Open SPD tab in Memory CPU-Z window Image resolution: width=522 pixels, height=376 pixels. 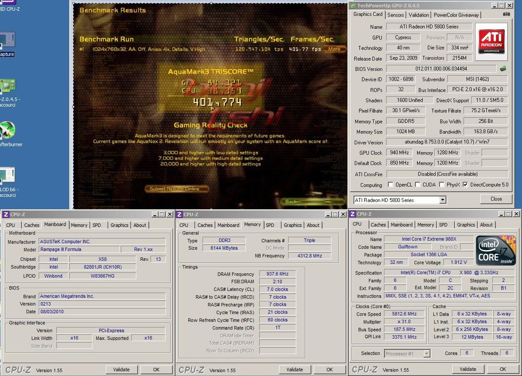pos(270,225)
